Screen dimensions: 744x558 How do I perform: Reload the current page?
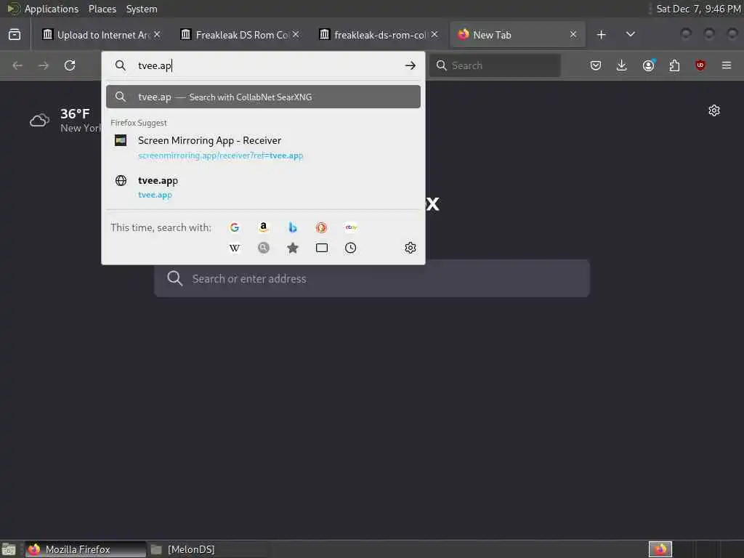pyautogui.click(x=70, y=65)
